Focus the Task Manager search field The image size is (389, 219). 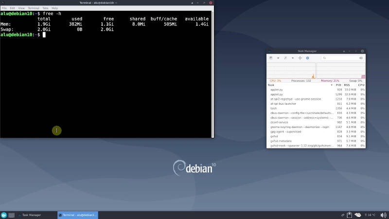tap(343, 58)
